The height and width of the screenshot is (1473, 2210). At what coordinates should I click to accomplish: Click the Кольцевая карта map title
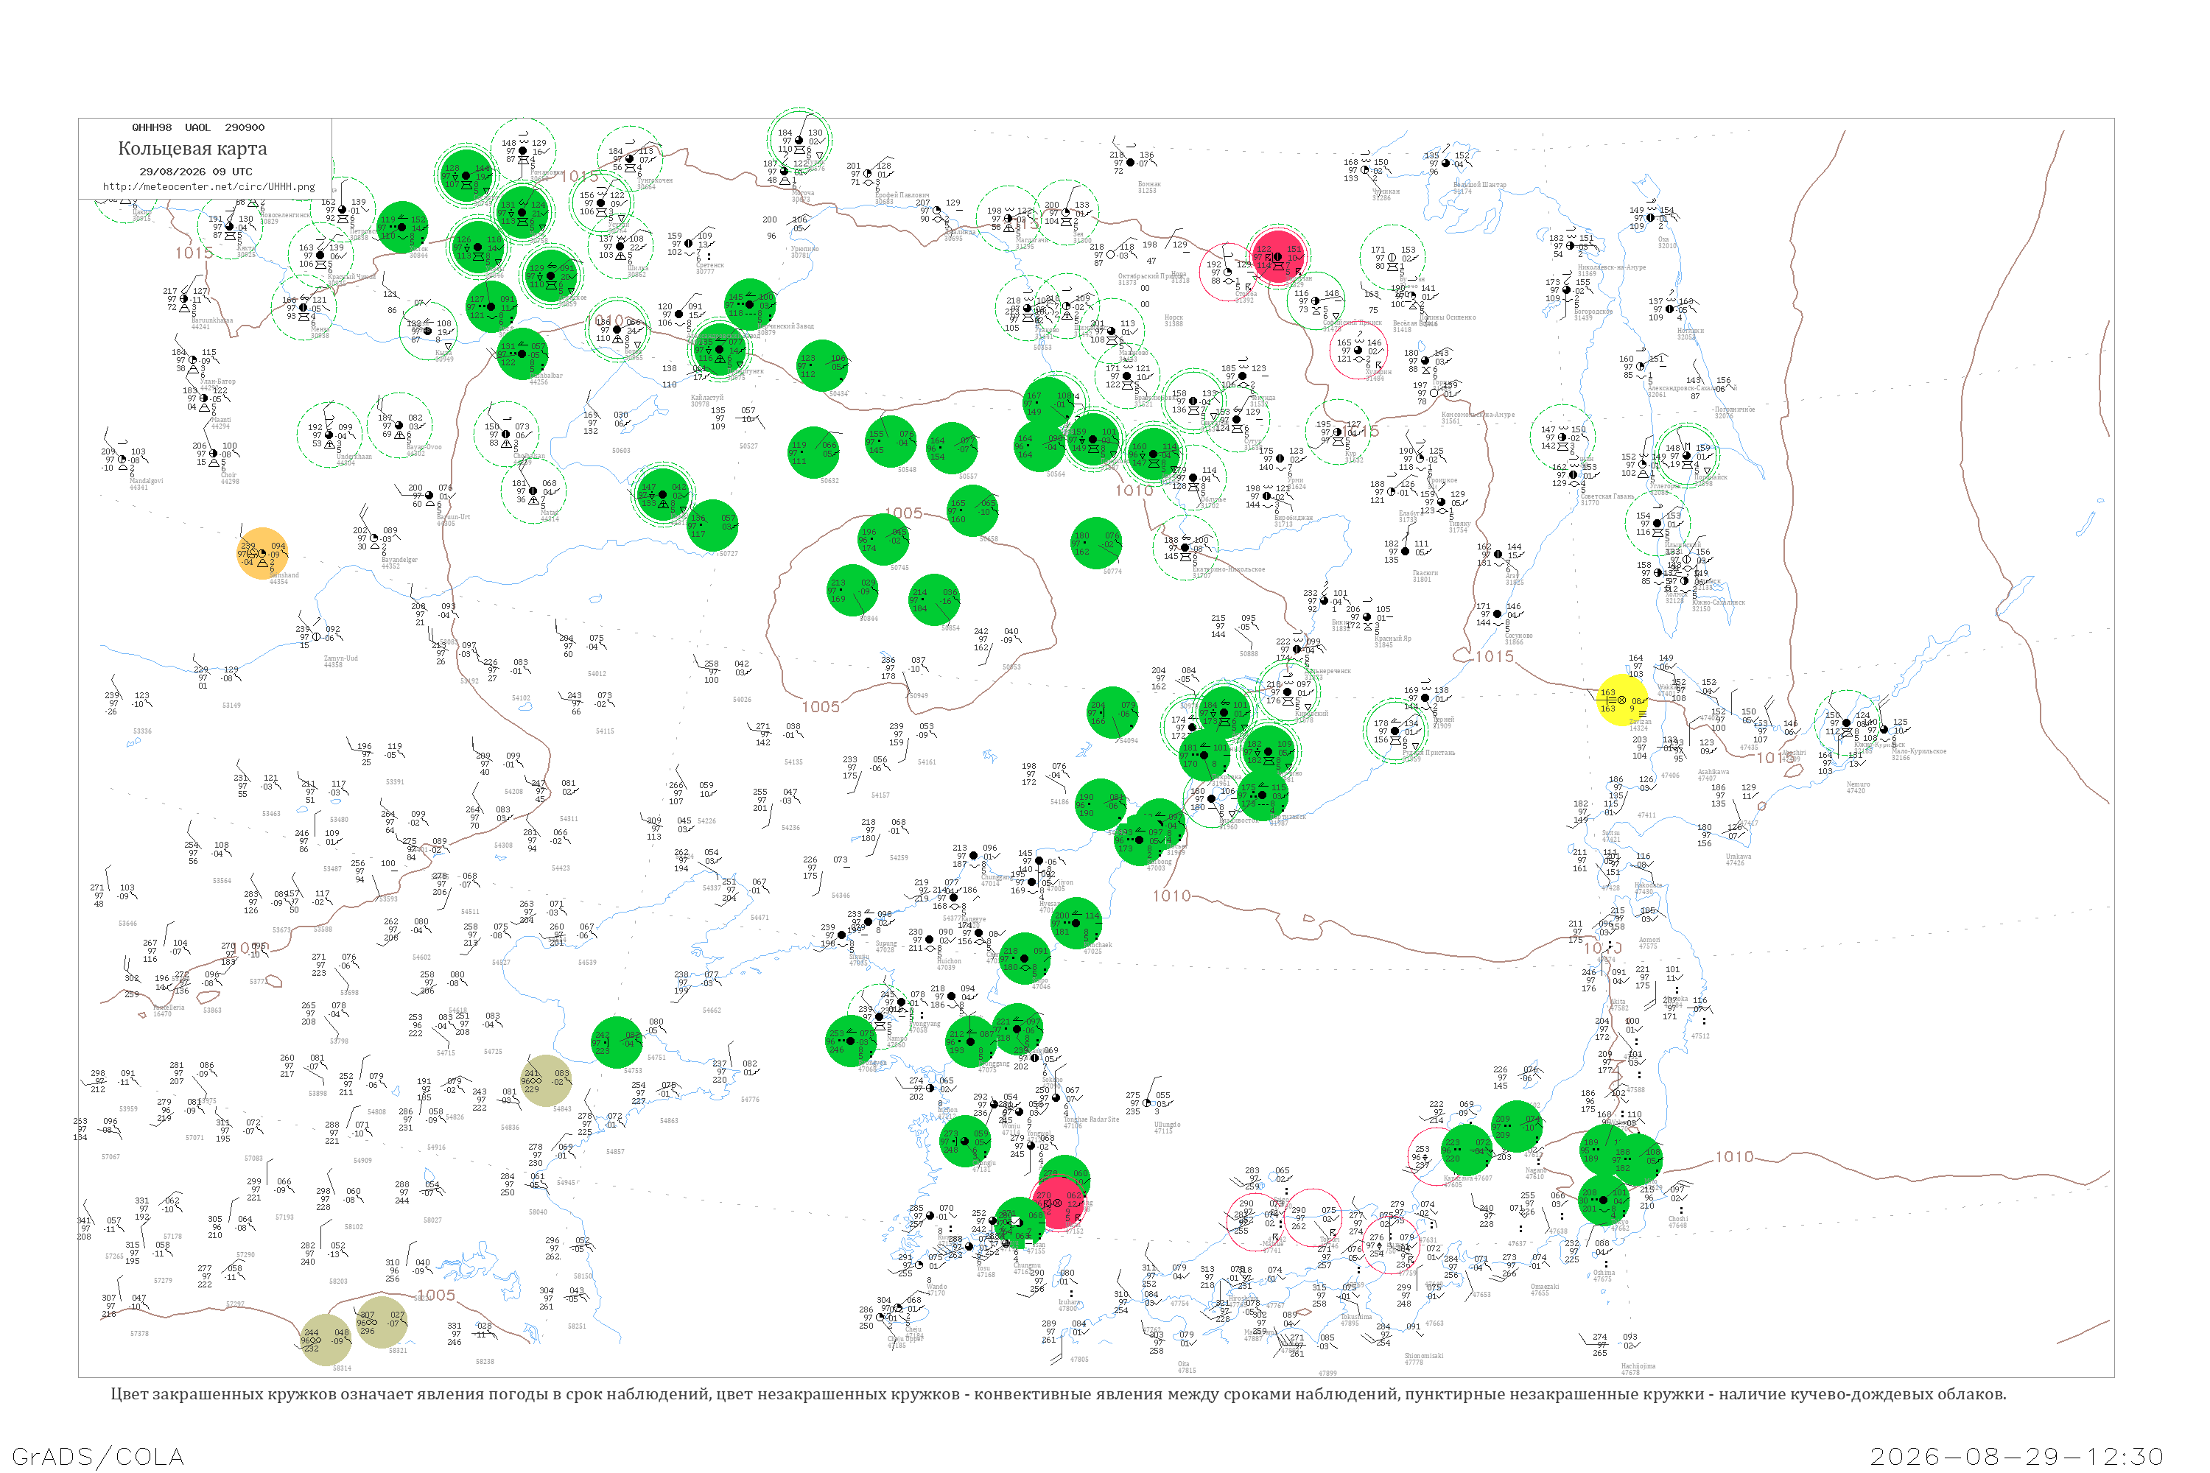(192, 149)
